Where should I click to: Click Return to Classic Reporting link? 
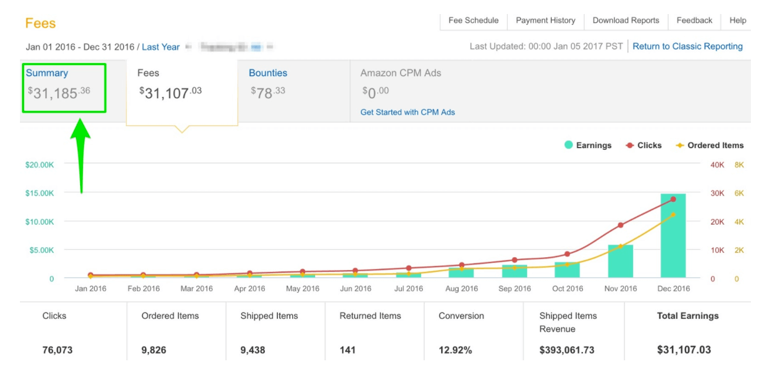click(x=687, y=46)
